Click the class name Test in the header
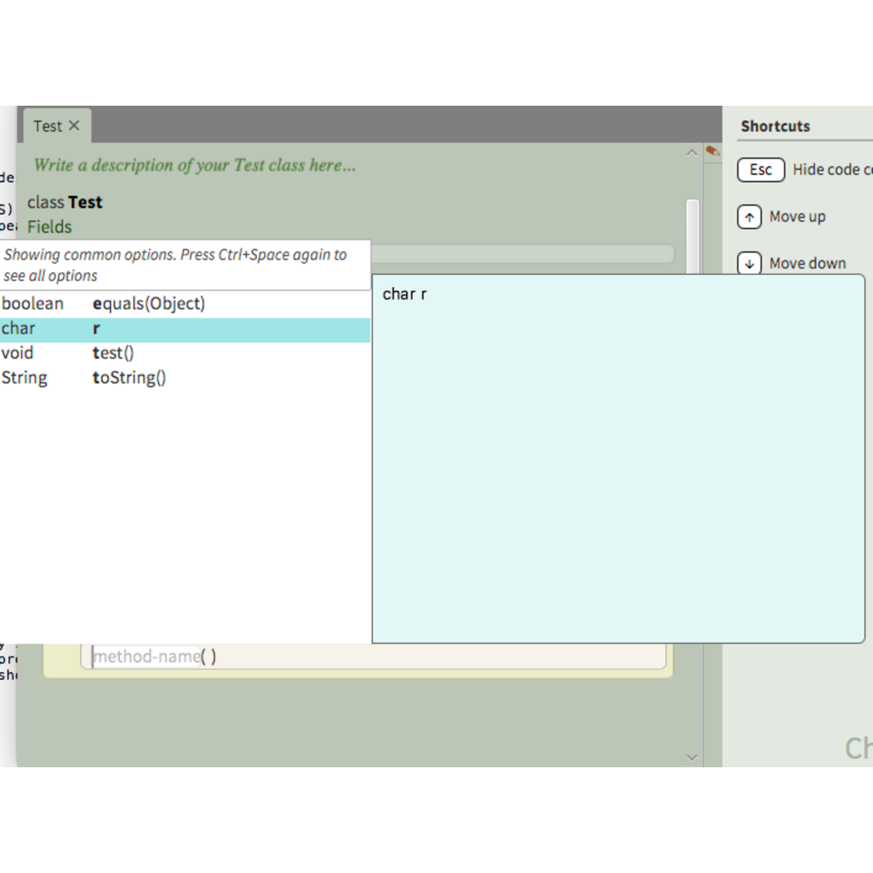Screen dimensions: 873x873 click(x=85, y=203)
